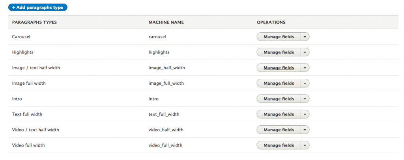Expand dropdown arrow for Image full width row
Screen dimensions: 404x160
305,83
